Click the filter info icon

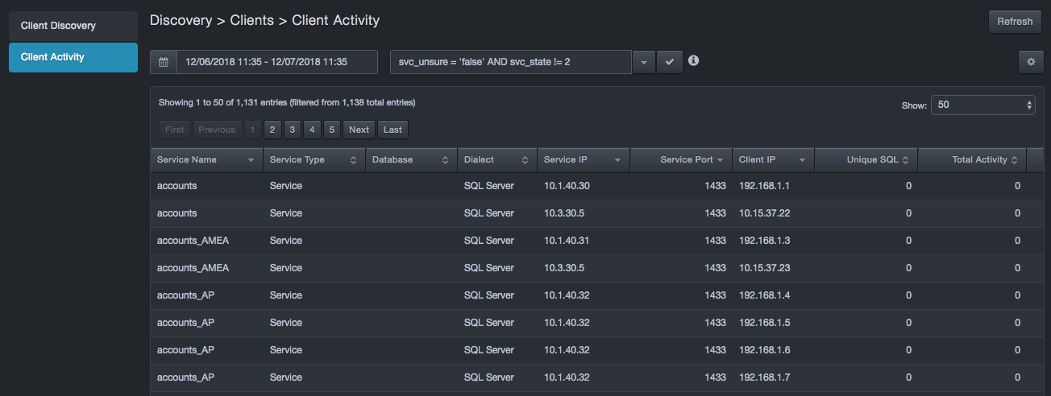pos(693,60)
